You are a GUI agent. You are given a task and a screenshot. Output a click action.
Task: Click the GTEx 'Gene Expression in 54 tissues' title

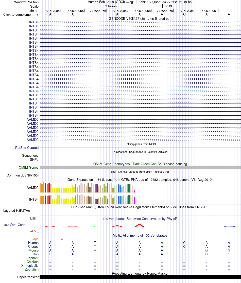coord(140,180)
